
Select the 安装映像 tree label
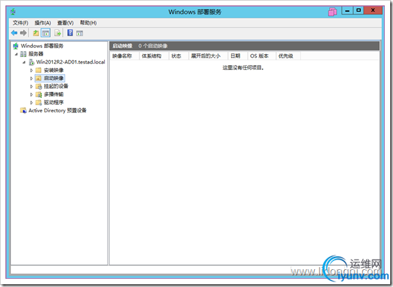point(53,70)
